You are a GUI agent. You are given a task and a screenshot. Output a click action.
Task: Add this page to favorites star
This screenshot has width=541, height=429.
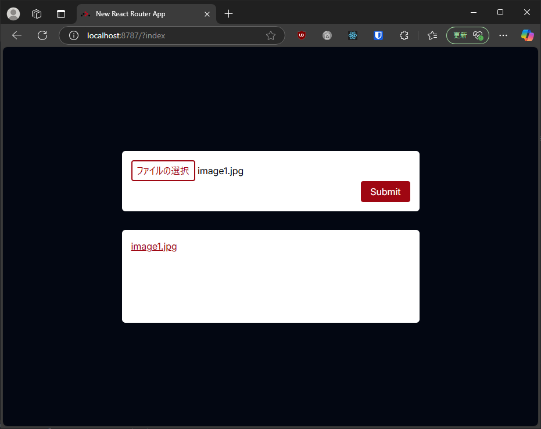click(271, 35)
